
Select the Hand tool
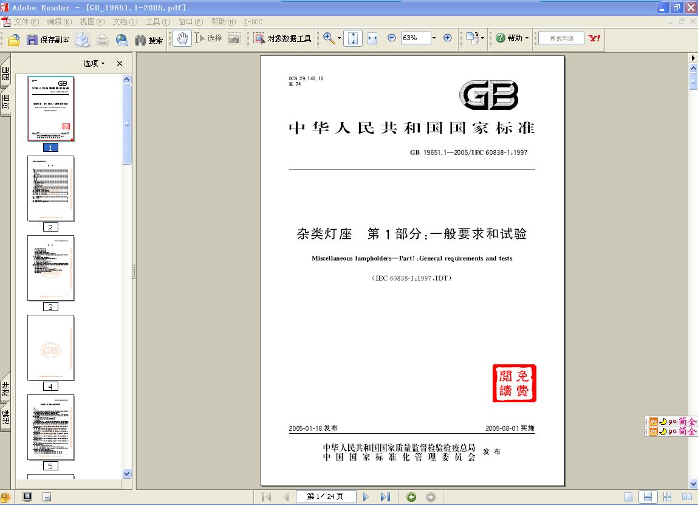pyautogui.click(x=182, y=38)
